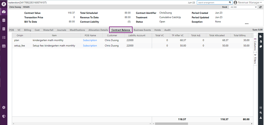The image size is (264, 125).
Task: Click the horizontal scrollbar under the grid
Action: click(171, 123)
